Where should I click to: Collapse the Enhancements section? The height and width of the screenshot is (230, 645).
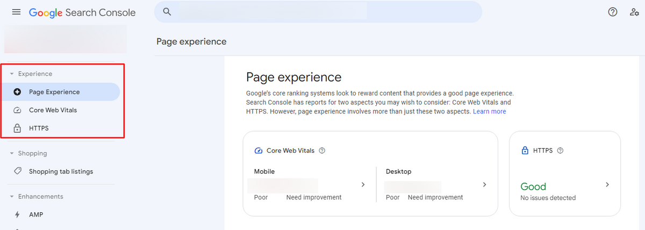click(12, 197)
